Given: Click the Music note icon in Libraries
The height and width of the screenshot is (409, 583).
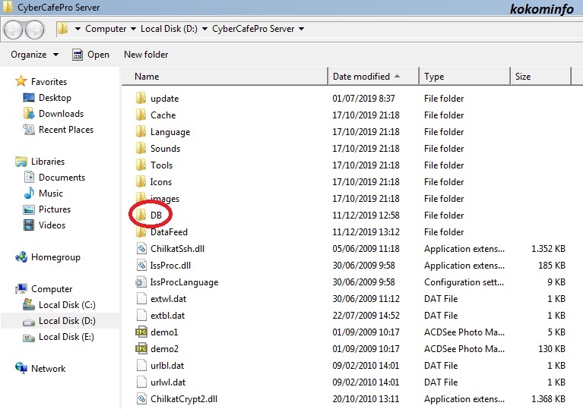Looking at the screenshot, I should [29, 193].
